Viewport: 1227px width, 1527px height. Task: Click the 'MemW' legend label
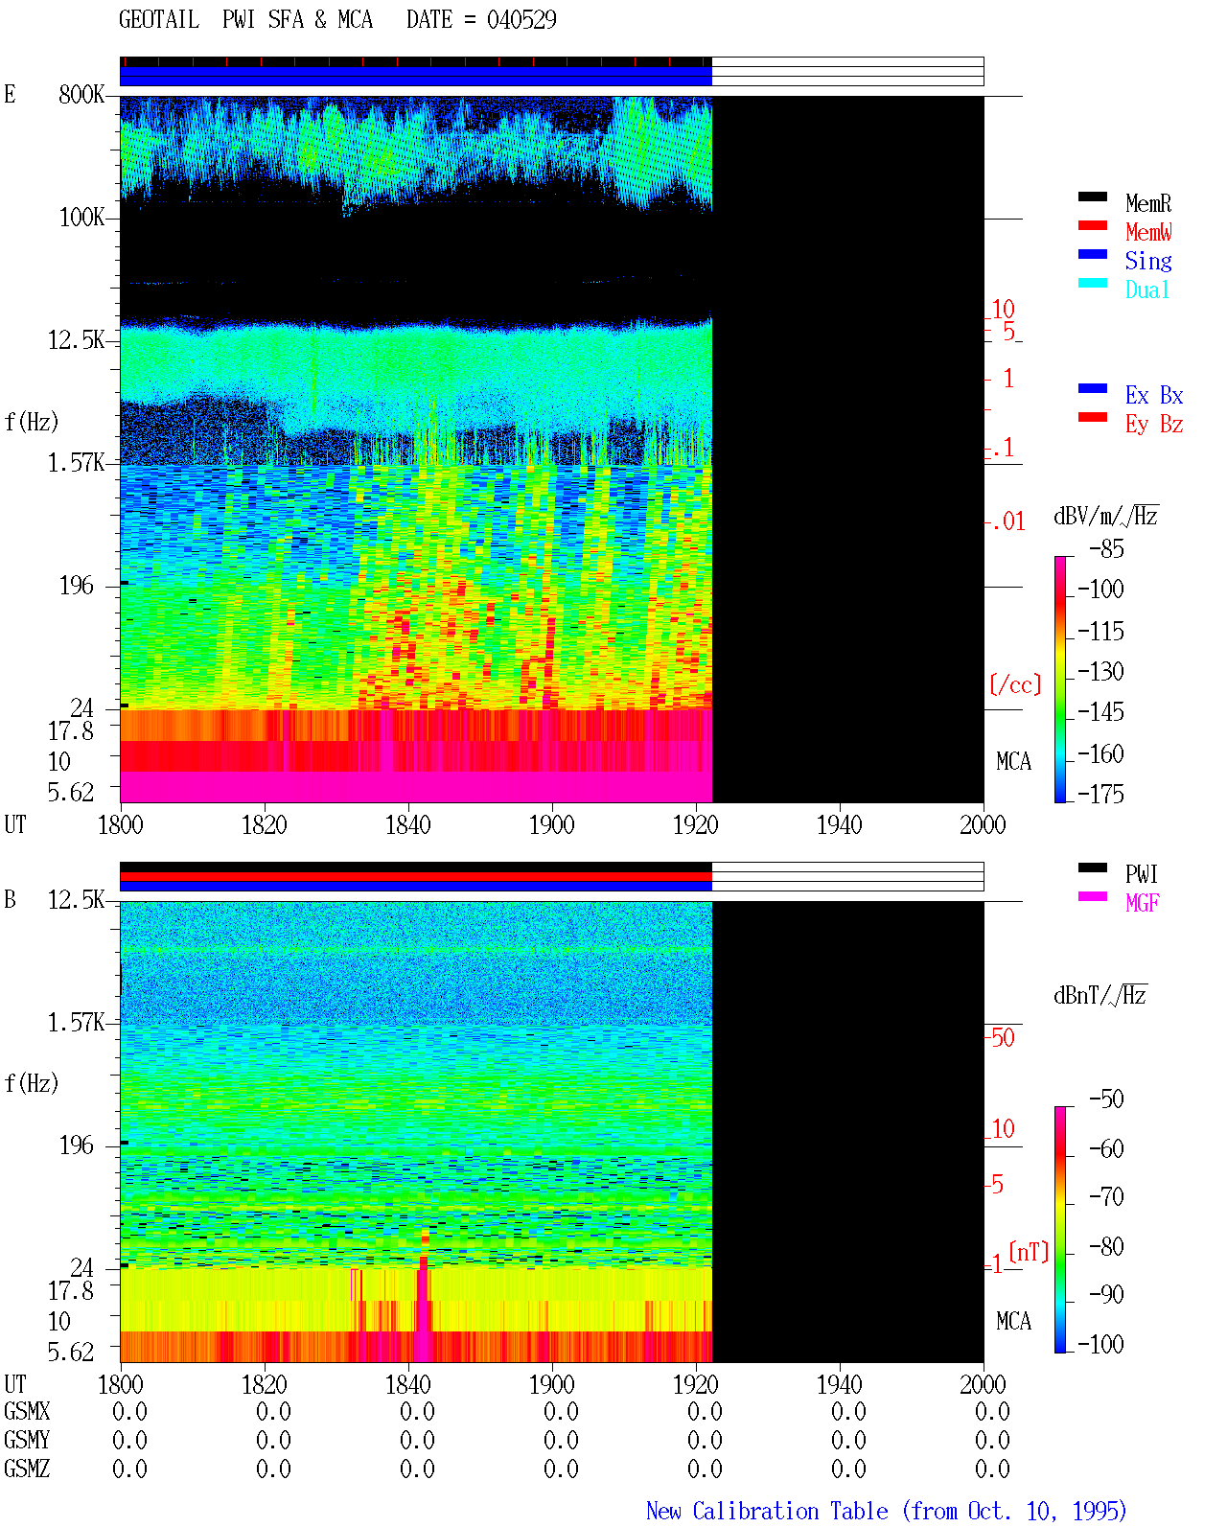click(x=1148, y=232)
